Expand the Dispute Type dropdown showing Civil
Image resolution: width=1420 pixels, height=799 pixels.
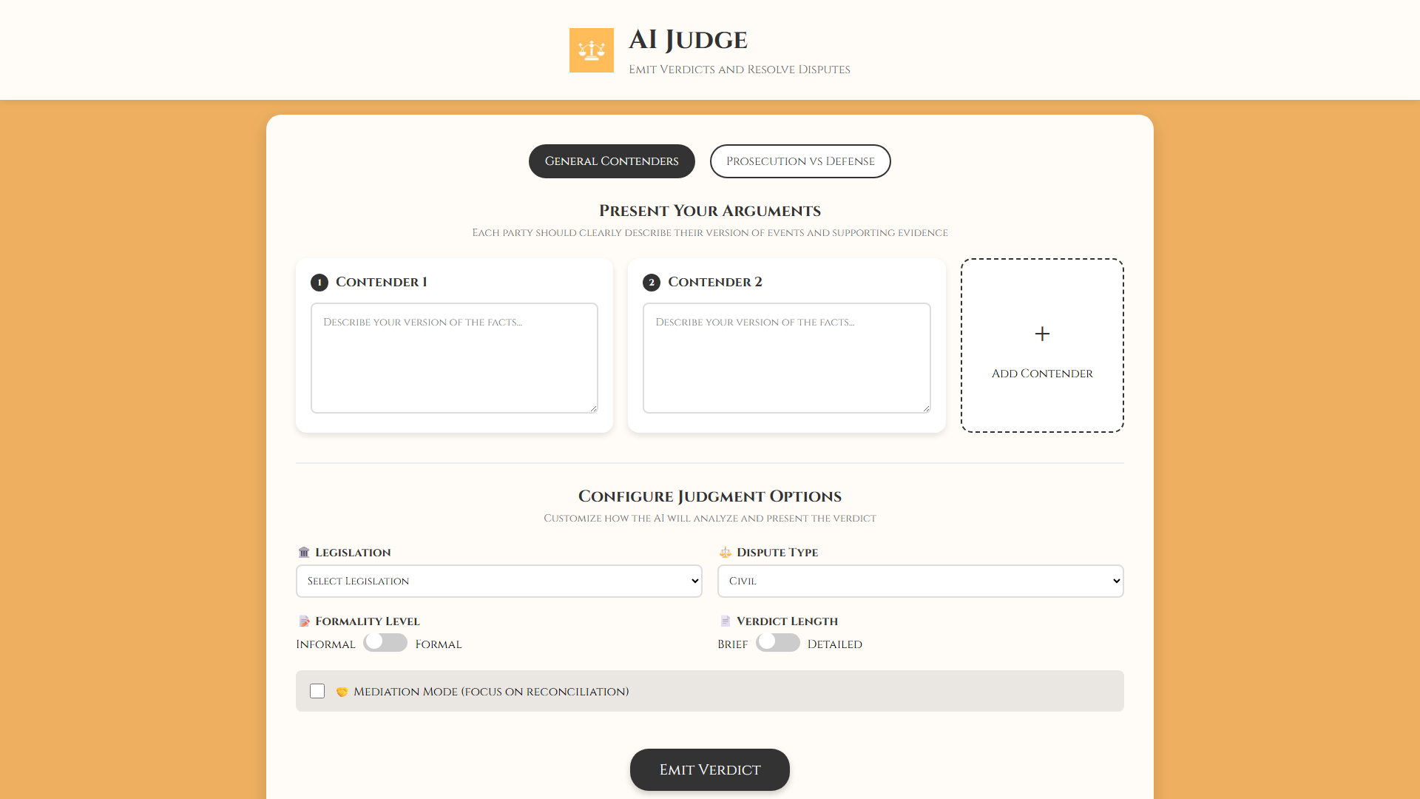coord(920,581)
